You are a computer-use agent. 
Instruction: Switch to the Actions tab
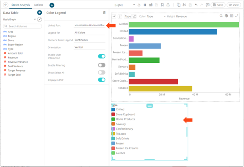coord(38,5)
